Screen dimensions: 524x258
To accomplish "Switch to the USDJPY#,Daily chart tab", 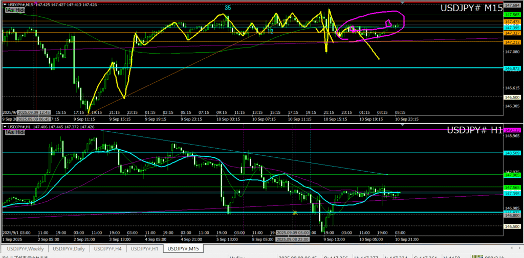I will pos(69,249).
